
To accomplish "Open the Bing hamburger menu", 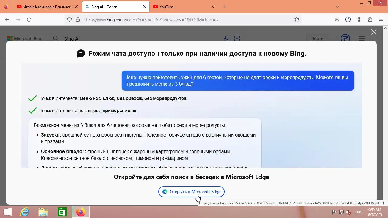I will pyautogui.click(x=362, y=38).
